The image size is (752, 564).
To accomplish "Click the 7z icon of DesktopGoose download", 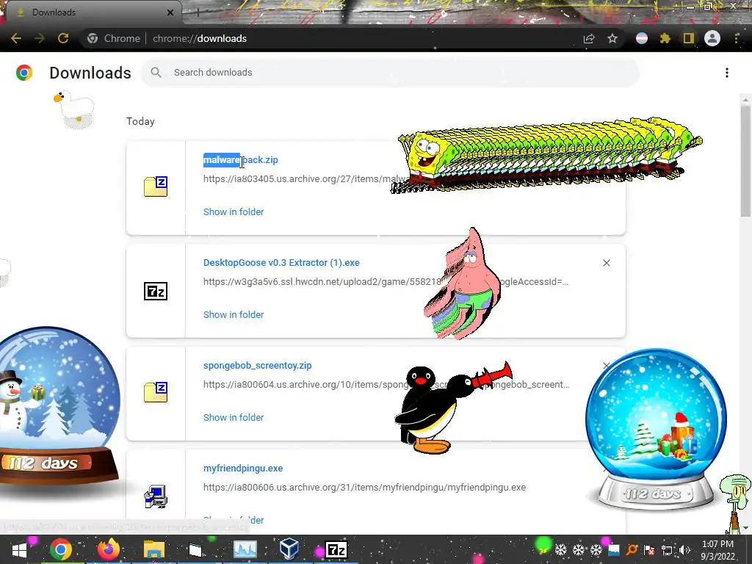I will pos(156,291).
